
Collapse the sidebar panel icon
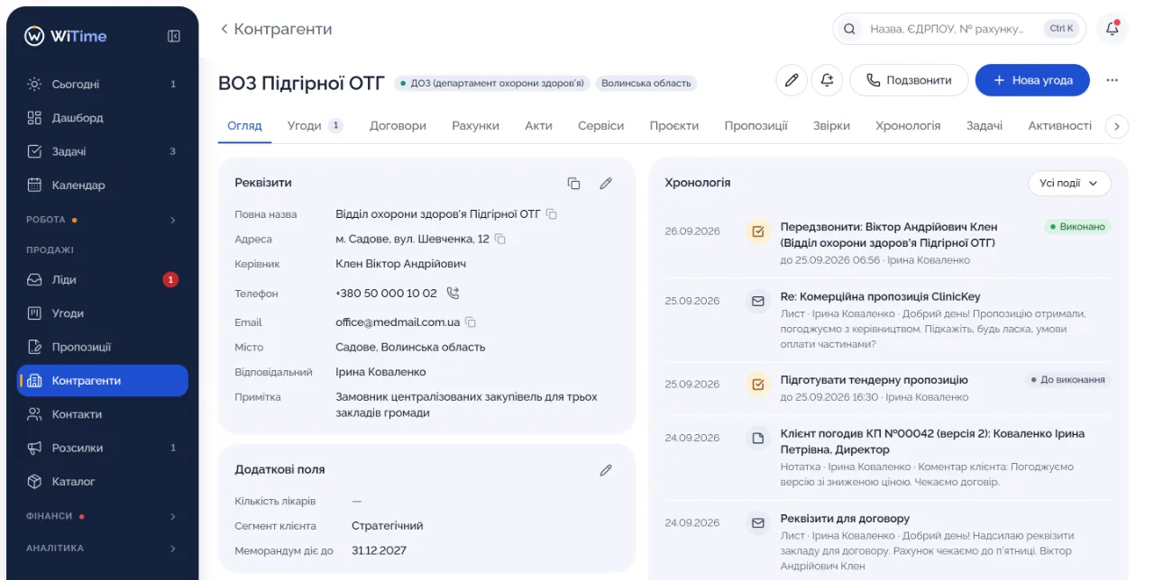[174, 36]
